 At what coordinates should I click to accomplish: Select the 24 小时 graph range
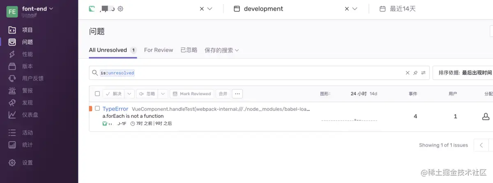coord(359,94)
